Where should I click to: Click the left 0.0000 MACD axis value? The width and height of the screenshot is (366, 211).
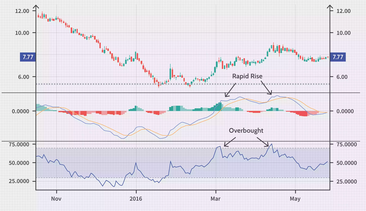[21, 111]
